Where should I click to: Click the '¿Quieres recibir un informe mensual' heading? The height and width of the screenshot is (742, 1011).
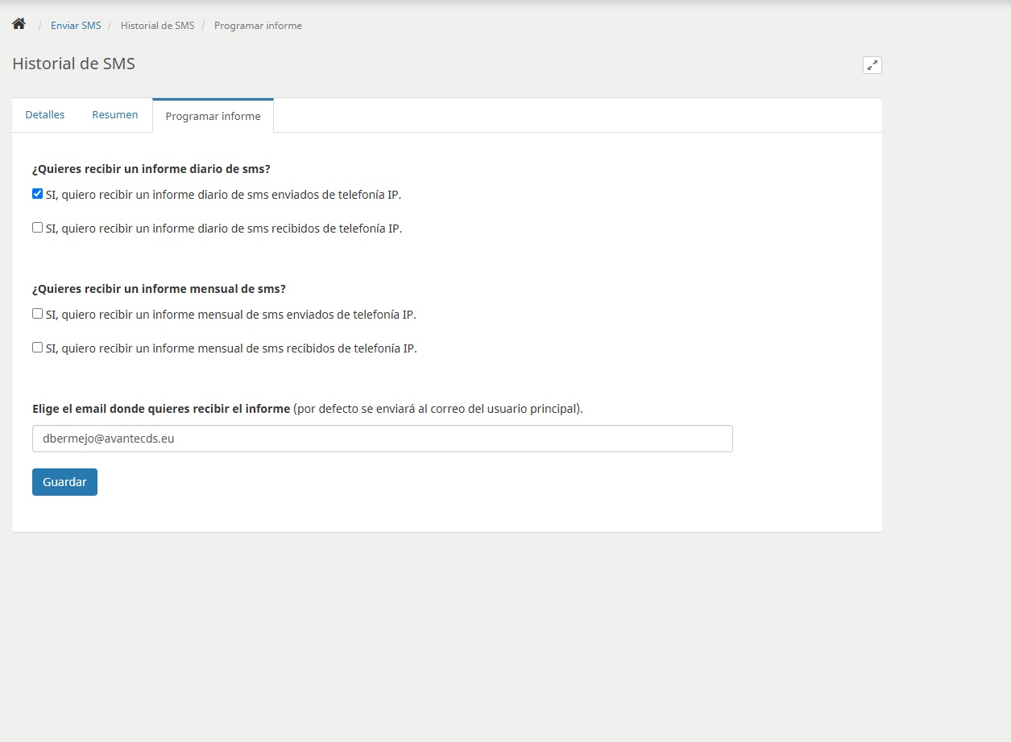click(159, 289)
